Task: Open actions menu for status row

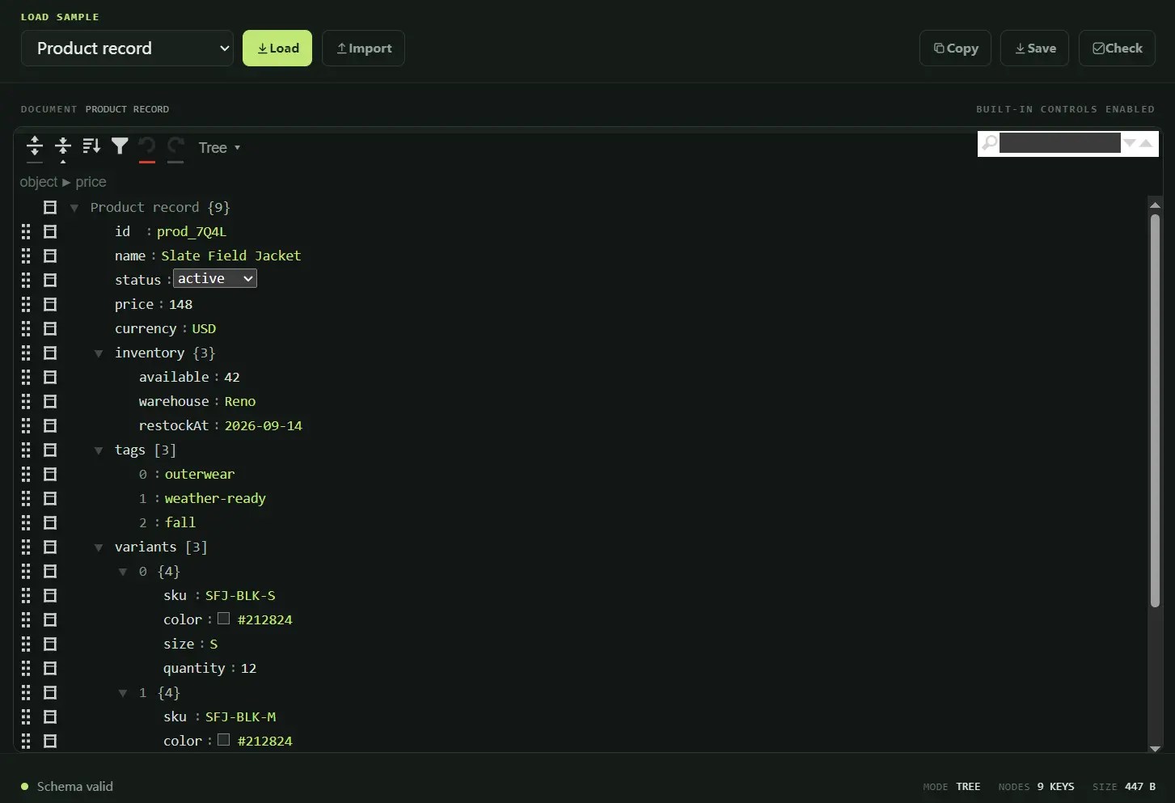Action: 50,280
